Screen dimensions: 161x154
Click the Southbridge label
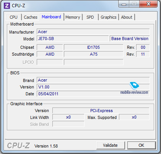click(23, 54)
